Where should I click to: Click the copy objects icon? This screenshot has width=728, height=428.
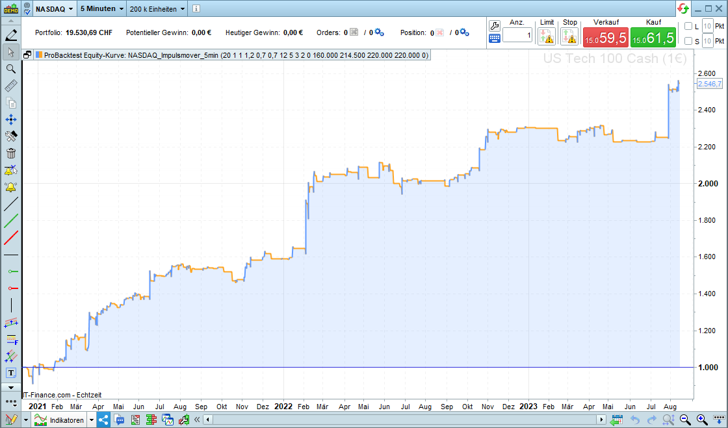(x=10, y=103)
